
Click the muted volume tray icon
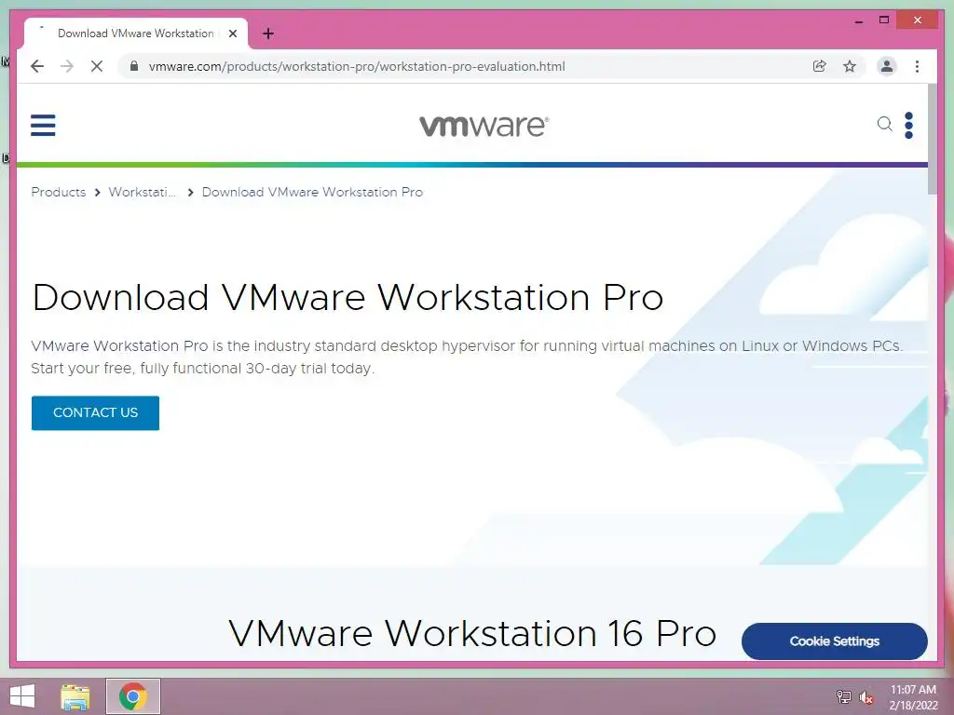(x=865, y=697)
